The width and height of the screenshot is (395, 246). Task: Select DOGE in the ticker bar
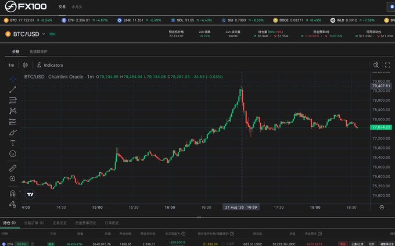[297, 20]
